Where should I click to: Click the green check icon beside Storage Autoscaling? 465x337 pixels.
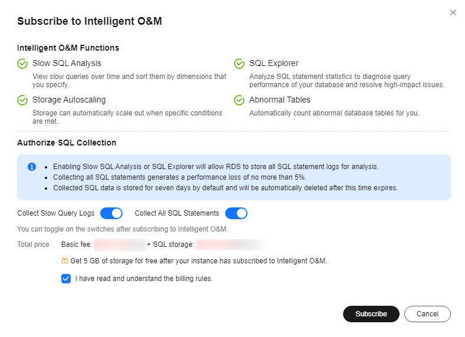coord(22,100)
